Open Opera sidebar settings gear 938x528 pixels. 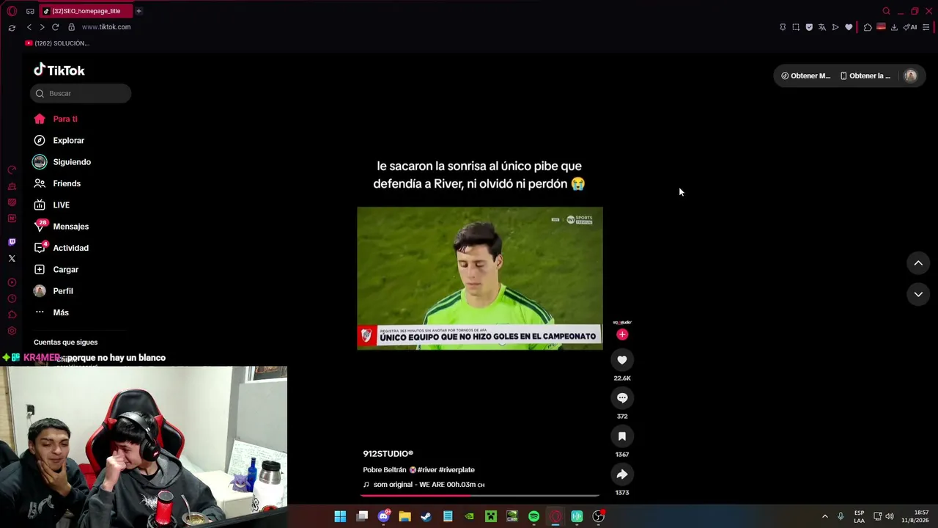[x=12, y=331]
